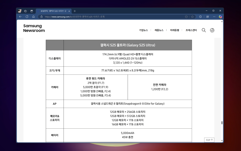Click the 45W 충전 text

coord(127,137)
